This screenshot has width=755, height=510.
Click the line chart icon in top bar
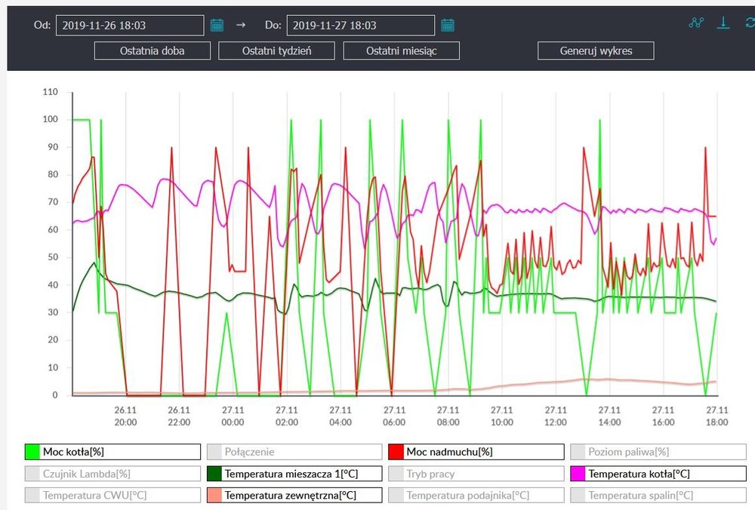click(696, 23)
